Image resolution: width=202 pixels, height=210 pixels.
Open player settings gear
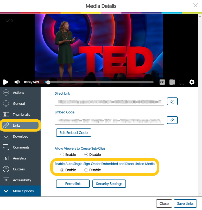(x=192, y=82)
